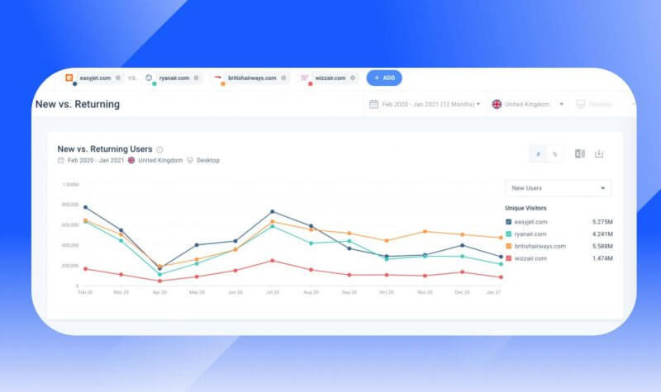Toggle the ryanair.com legend checkbox

[508, 234]
